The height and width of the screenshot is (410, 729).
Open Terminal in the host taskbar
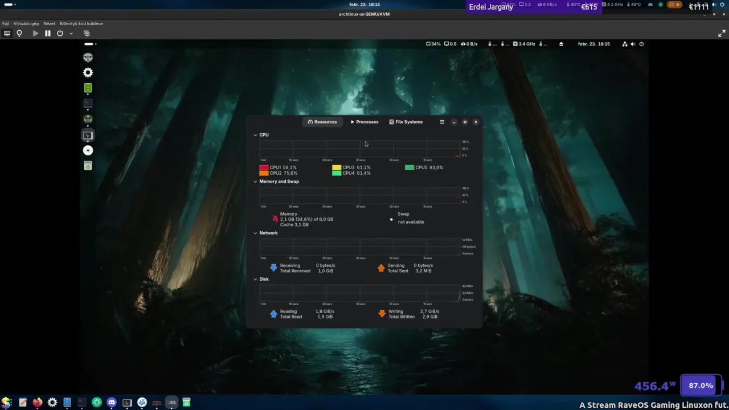point(82,403)
